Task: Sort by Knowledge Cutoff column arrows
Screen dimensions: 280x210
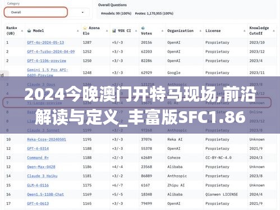Action: pyautogui.click(x=274, y=31)
